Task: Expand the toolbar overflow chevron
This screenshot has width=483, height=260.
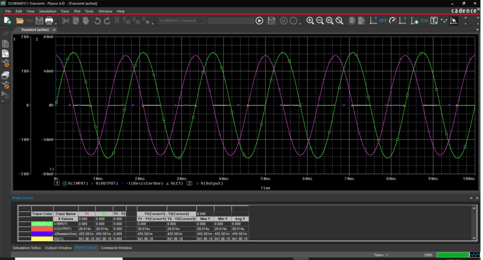Action: 466,18
